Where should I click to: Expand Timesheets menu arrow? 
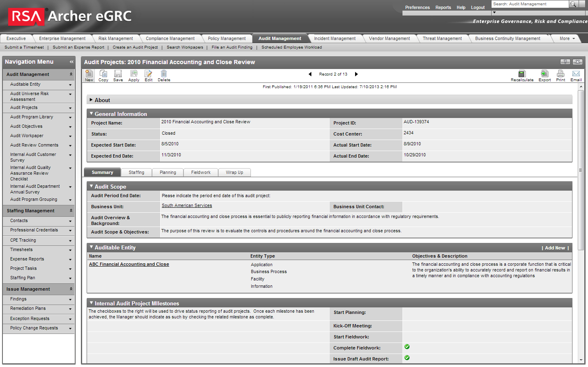pos(70,250)
